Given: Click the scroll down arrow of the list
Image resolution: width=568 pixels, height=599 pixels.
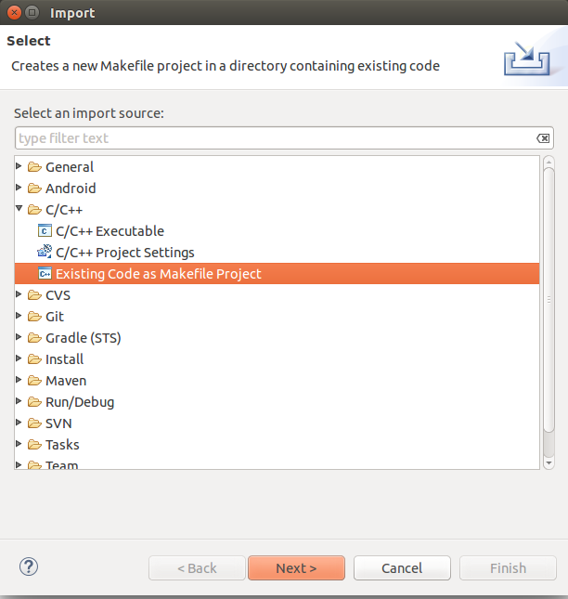Looking at the screenshot, I should click(549, 463).
